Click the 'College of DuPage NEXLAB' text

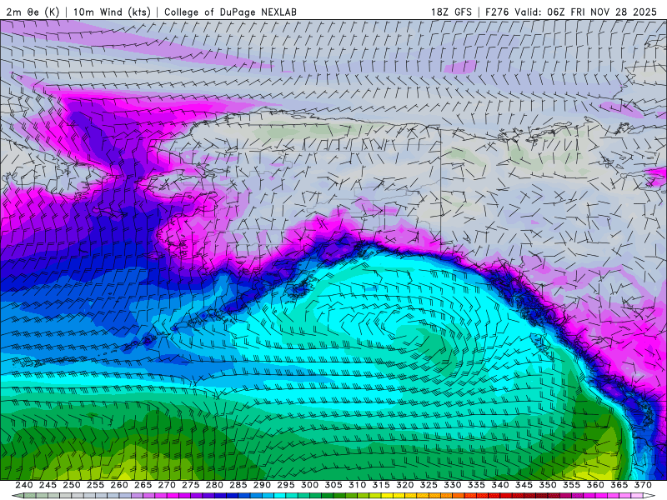tap(230, 12)
